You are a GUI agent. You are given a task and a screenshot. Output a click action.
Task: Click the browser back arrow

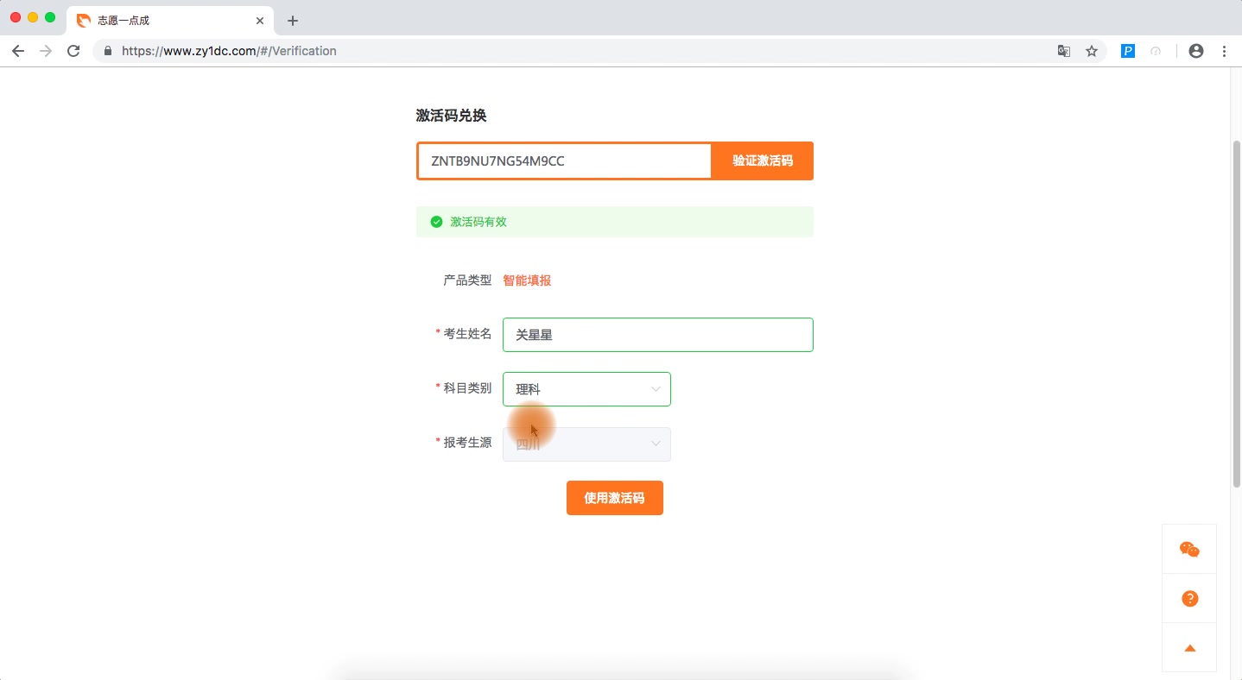18,51
